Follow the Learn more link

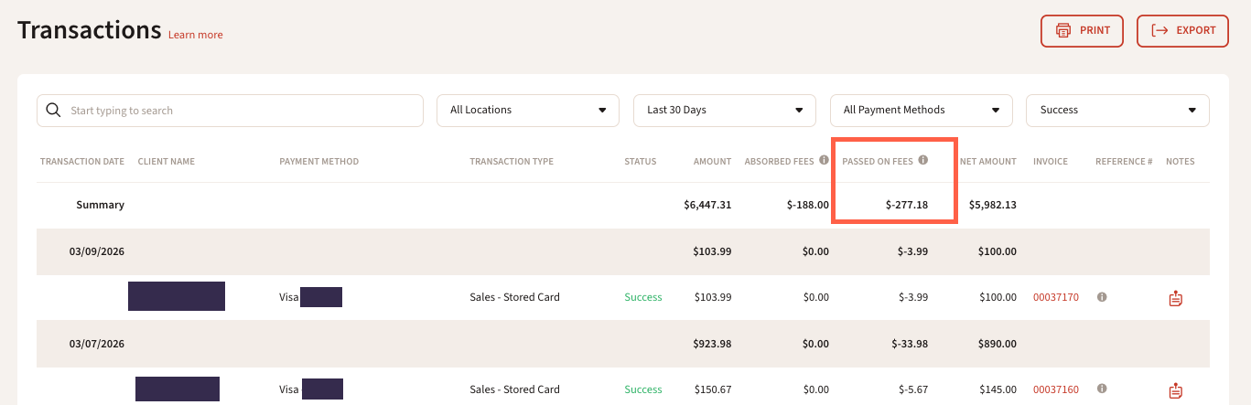click(x=196, y=35)
